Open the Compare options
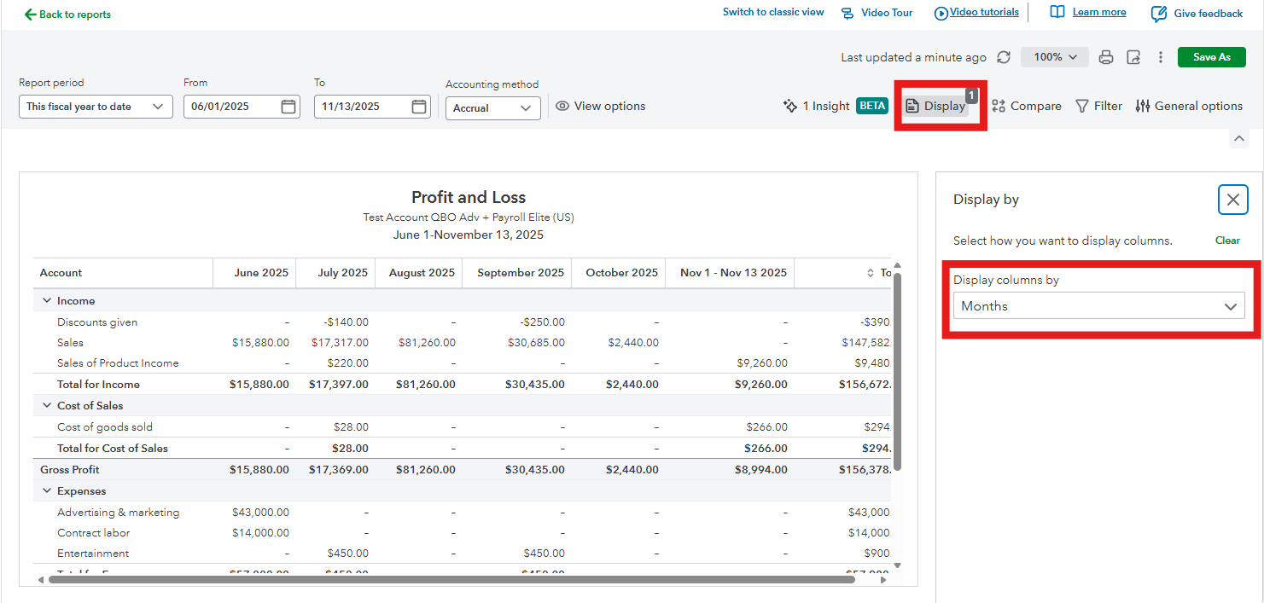 click(1026, 106)
